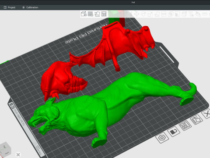Image resolution: width=210 pixels, height=158 pixels.
Task: Click the remove plate X icon
Action: tap(206, 114)
